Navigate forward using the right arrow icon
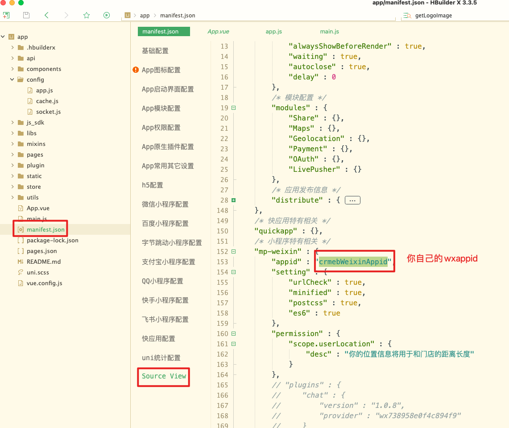Viewport: 509px width, 428px height. [x=66, y=15]
